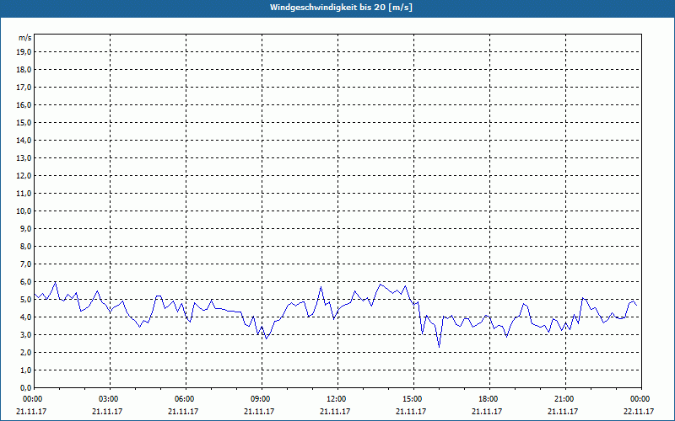
Task: Click the 15,0 y-axis label
Action: (24, 122)
